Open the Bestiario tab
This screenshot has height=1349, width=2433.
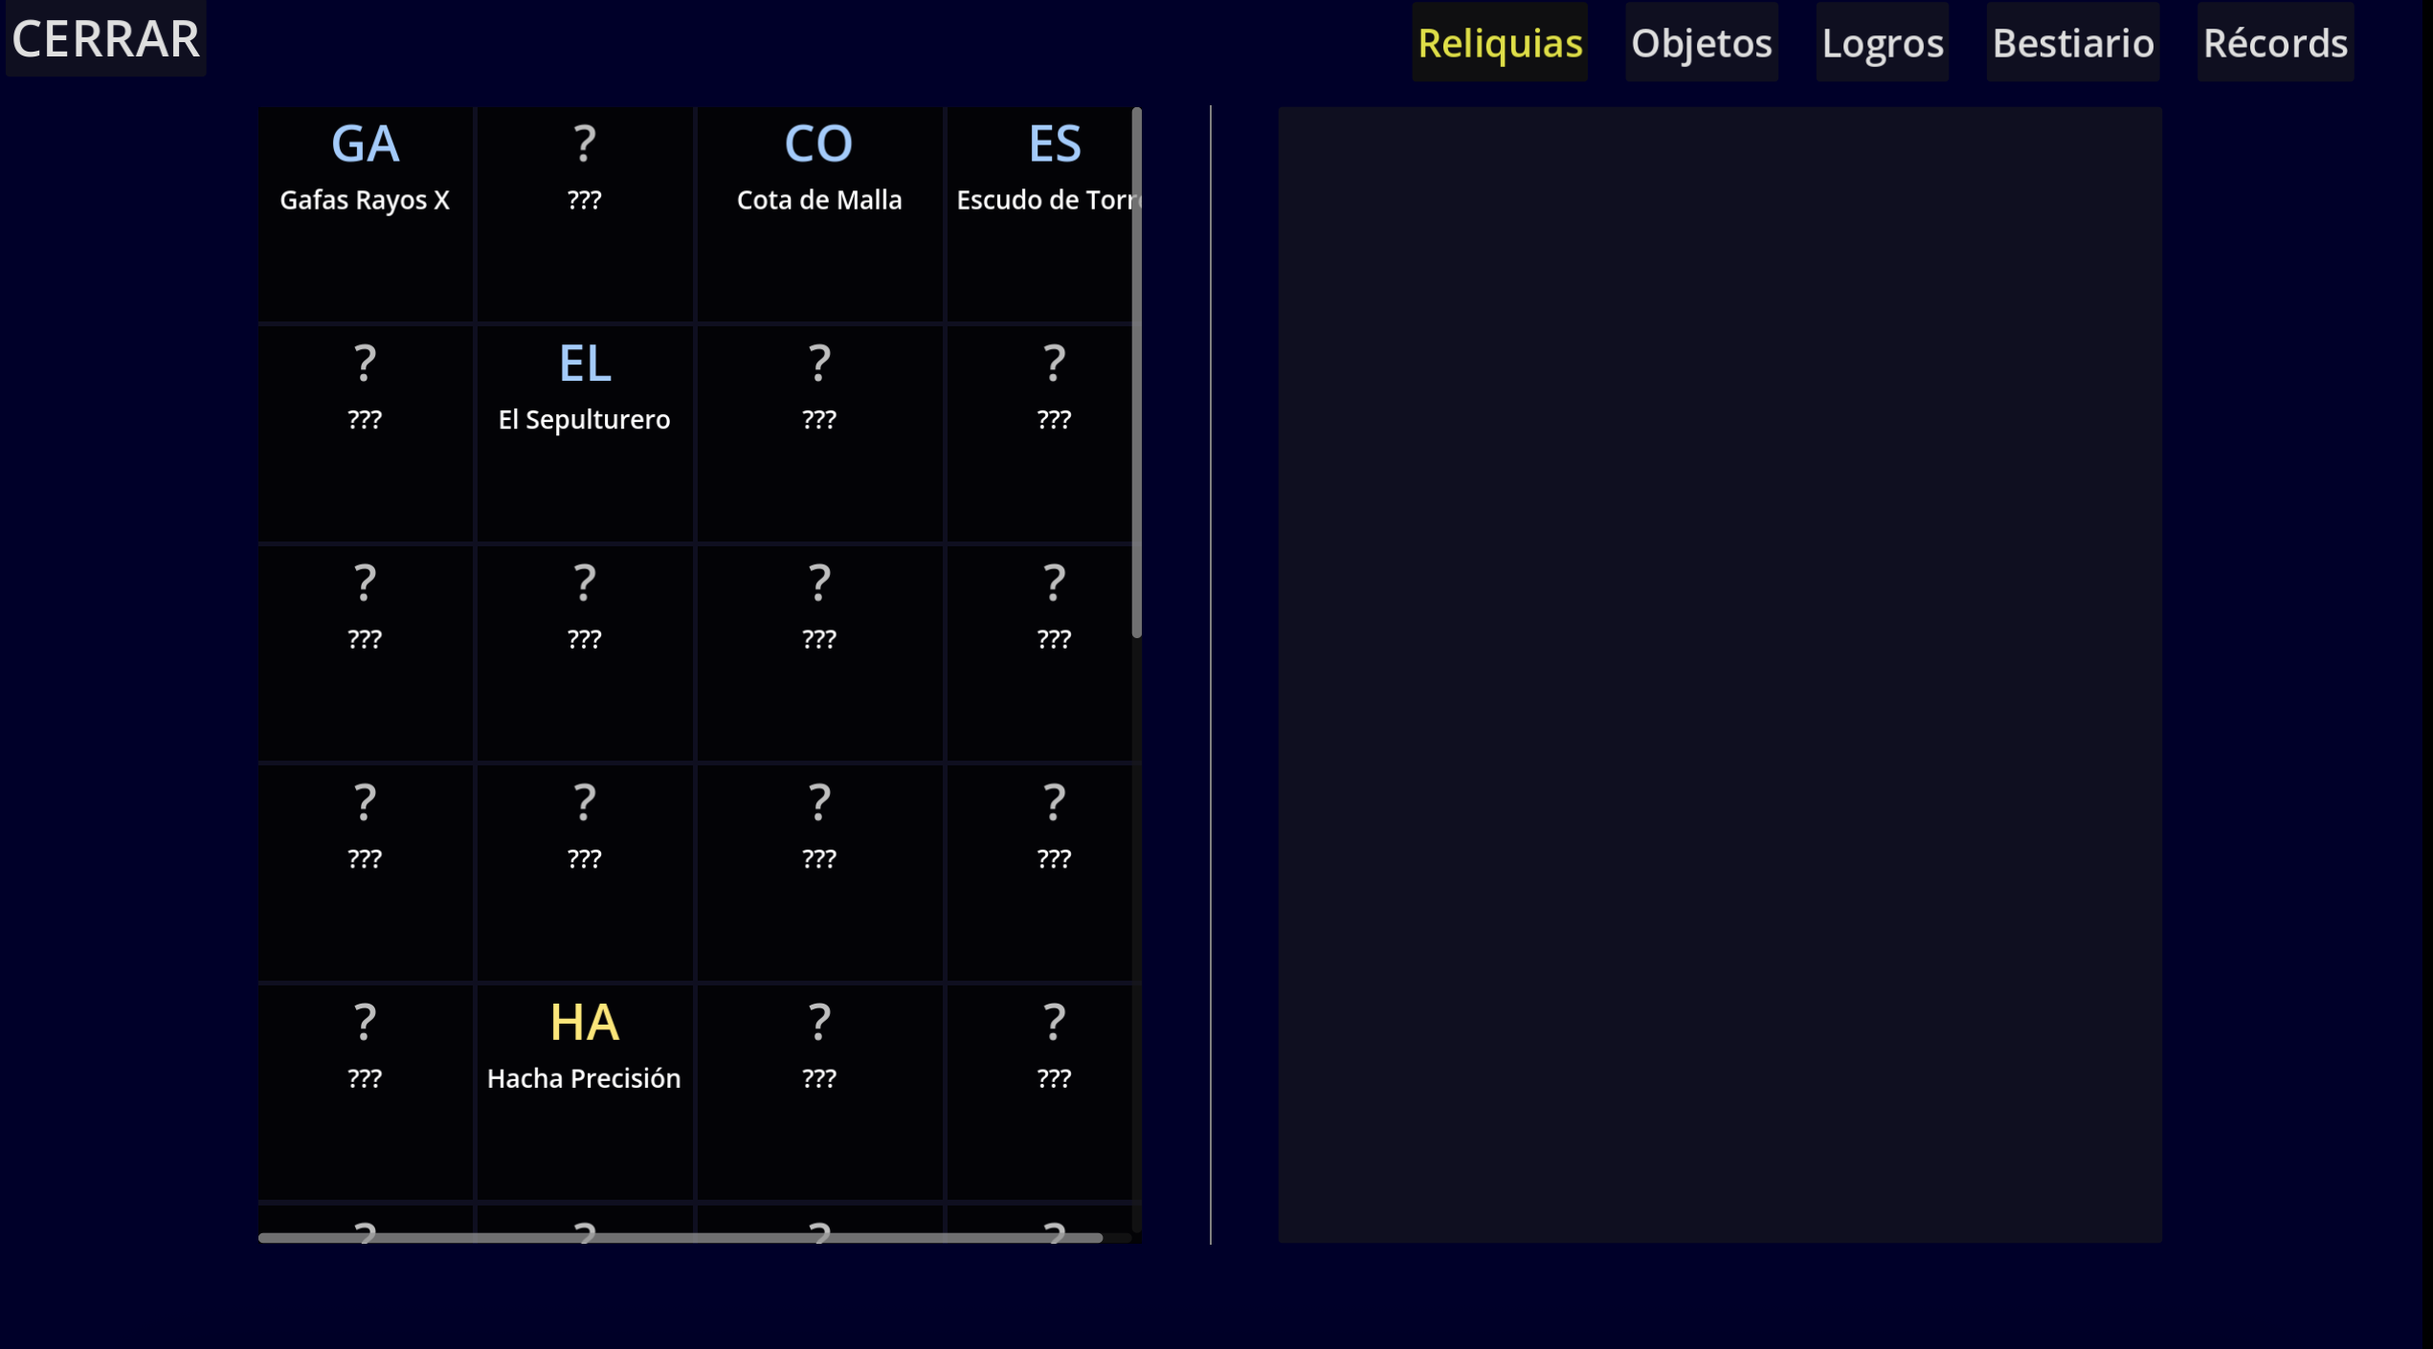[x=2072, y=43]
